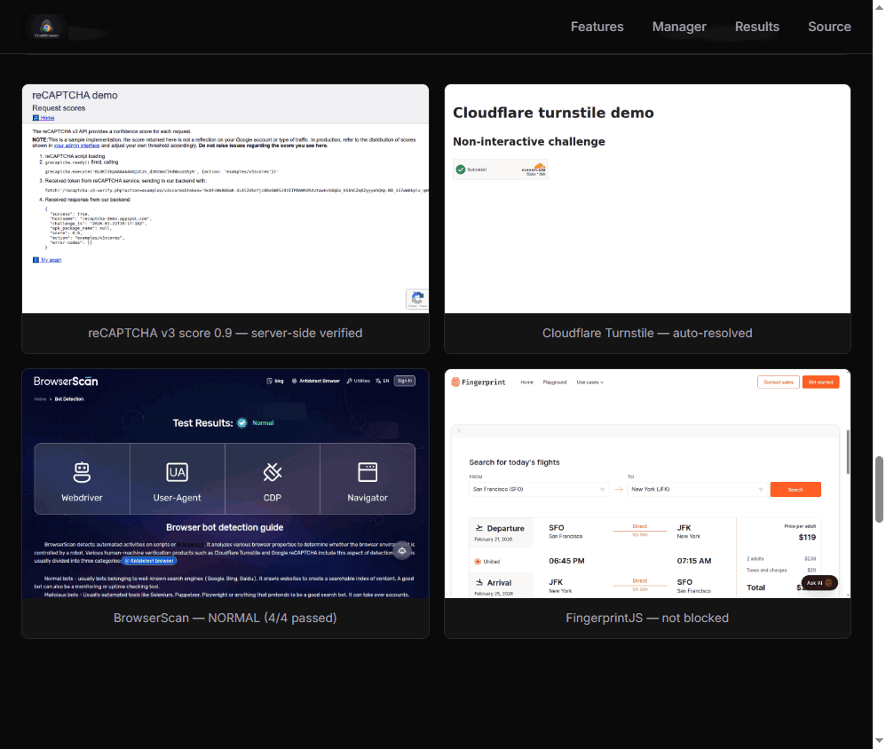Click the blue Antidetect browser tag

click(149, 561)
